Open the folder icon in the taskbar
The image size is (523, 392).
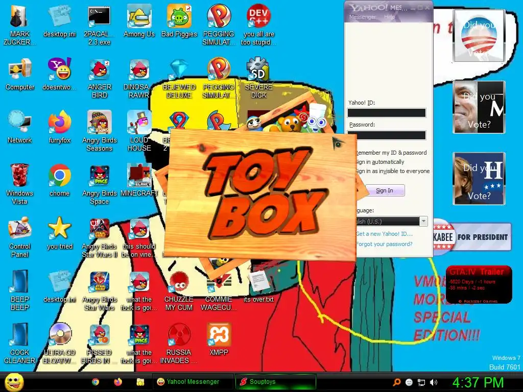140,382
